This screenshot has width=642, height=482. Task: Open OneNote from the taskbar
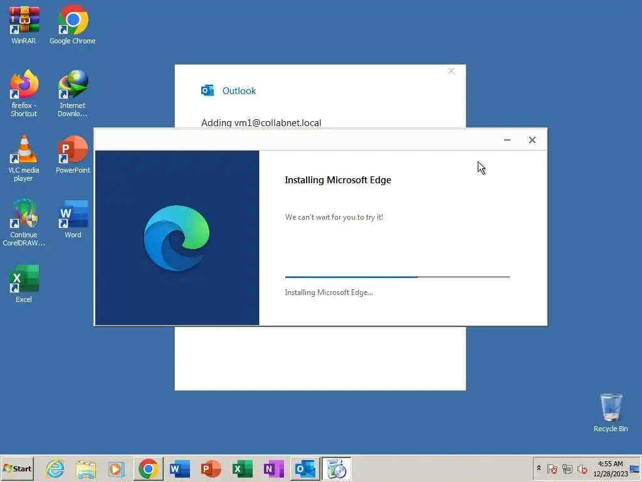coord(273,468)
